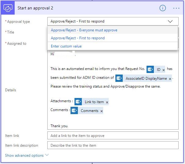Collapse the Approval type dropdown chevron
This screenshot has height=164, width=185.
click(x=170, y=21)
